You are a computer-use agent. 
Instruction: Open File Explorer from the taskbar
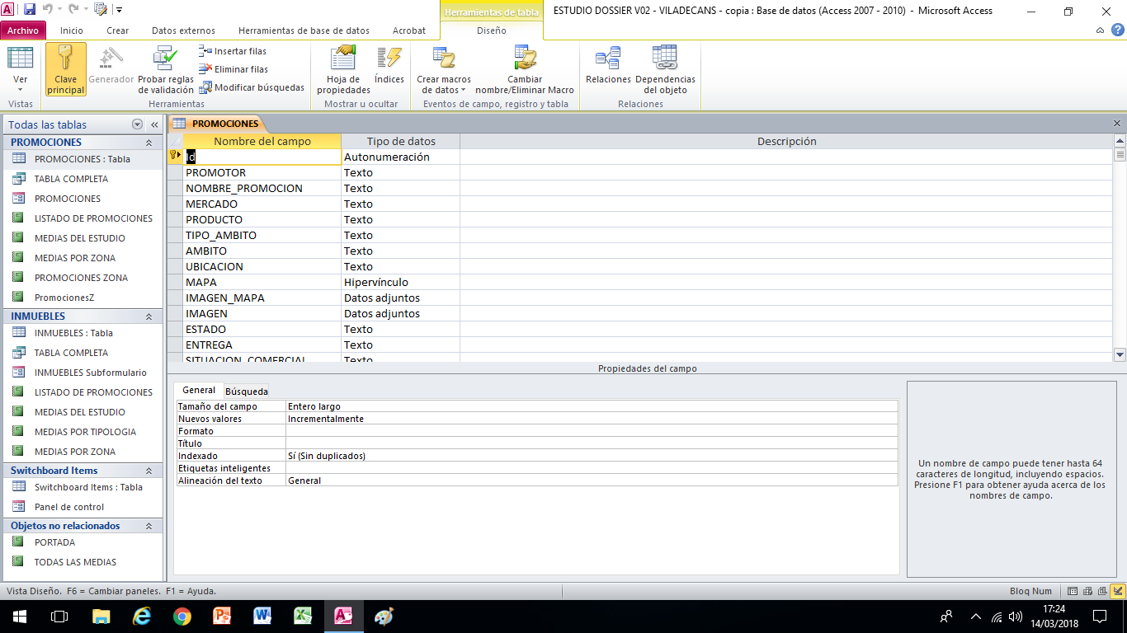tap(101, 617)
